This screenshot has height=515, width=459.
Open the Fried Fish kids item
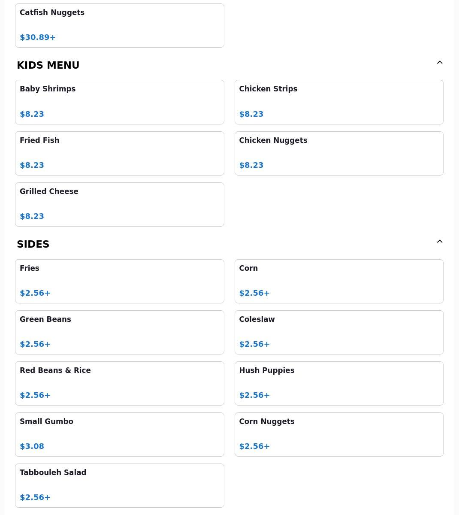[x=120, y=153]
